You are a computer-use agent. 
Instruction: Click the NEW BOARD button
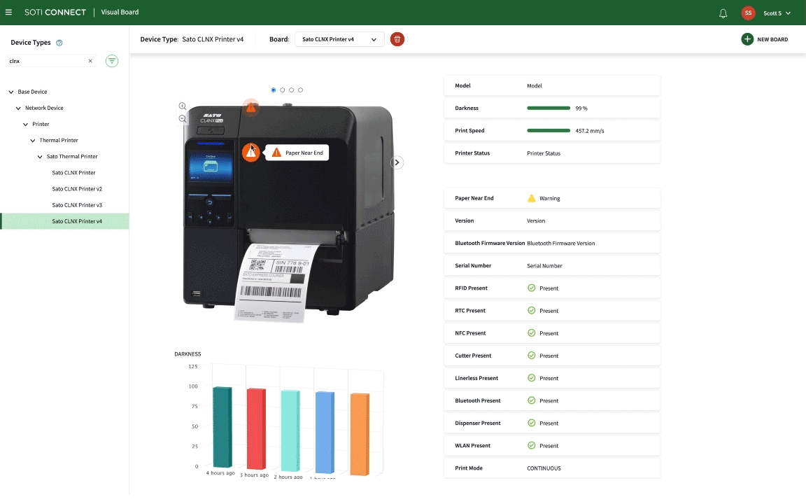(765, 39)
